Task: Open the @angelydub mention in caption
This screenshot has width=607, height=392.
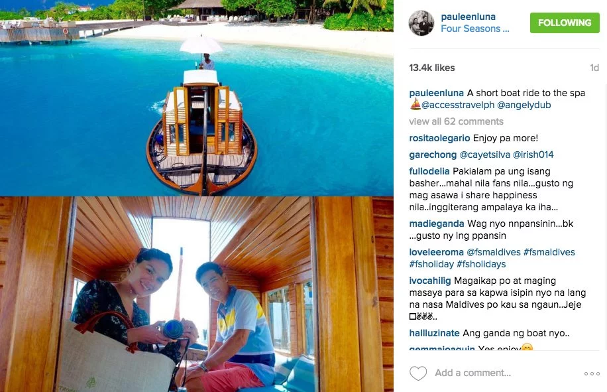Action: 524,105
